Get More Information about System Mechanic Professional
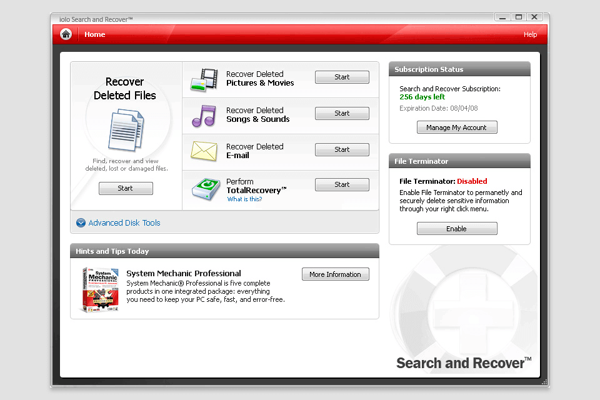 [x=336, y=274]
